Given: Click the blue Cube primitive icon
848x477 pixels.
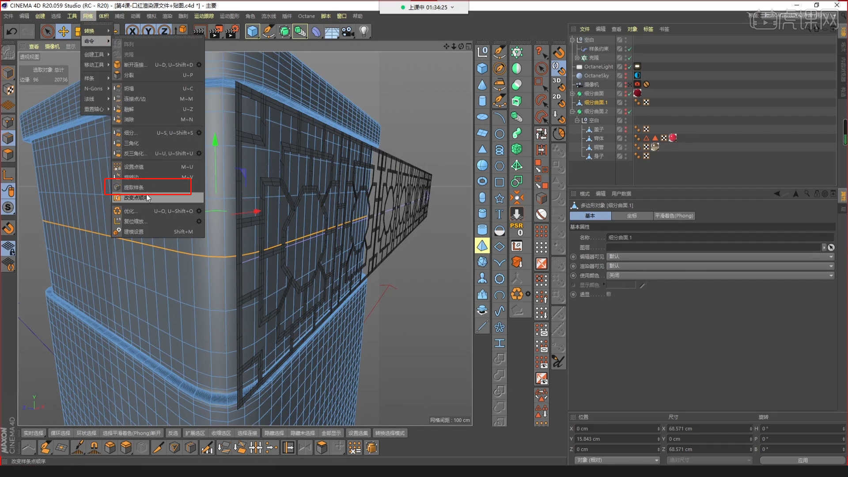Looking at the screenshot, I should tap(252, 31).
